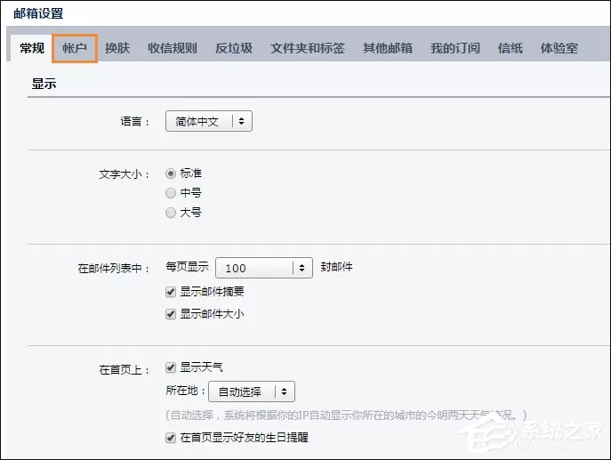Select the 标准 text size radio button

(x=171, y=174)
